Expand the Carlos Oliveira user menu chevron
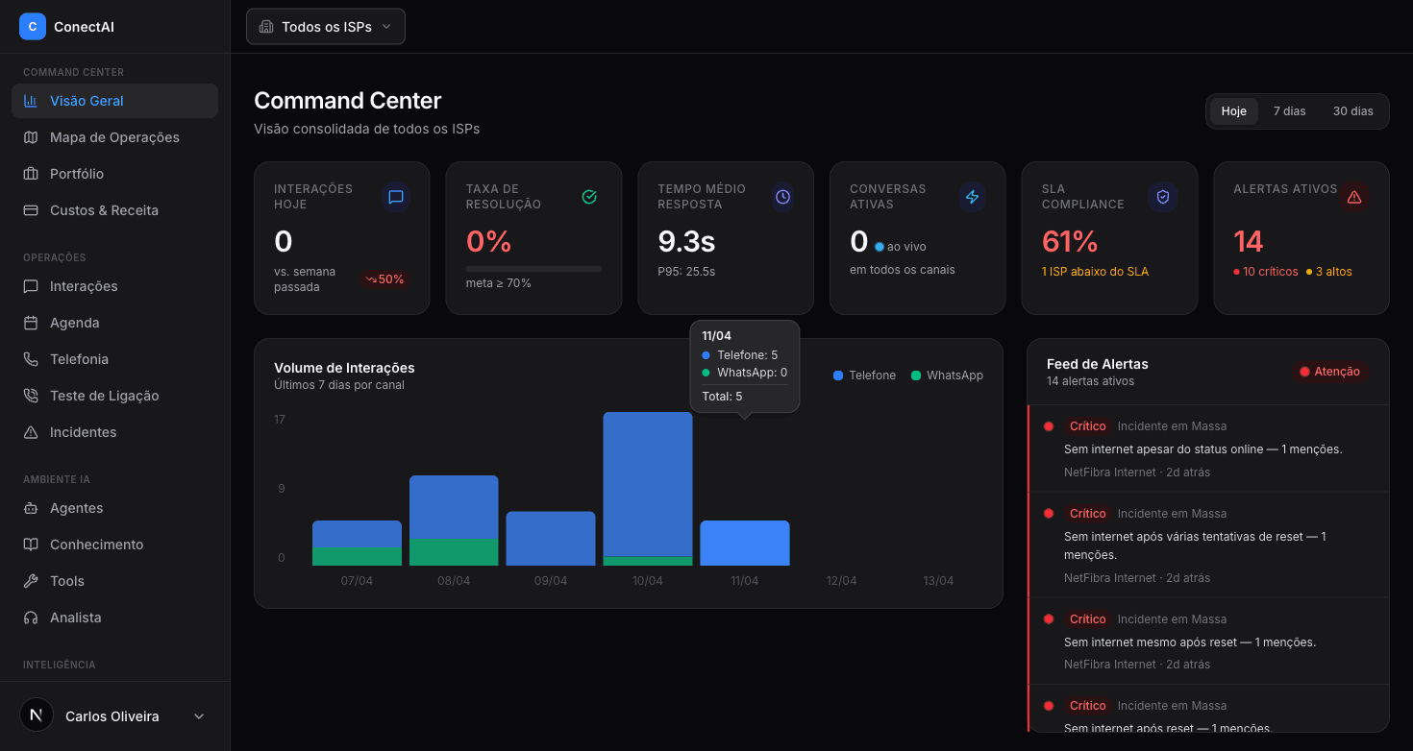Screen dimensions: 1413x751 pos(199,716)
